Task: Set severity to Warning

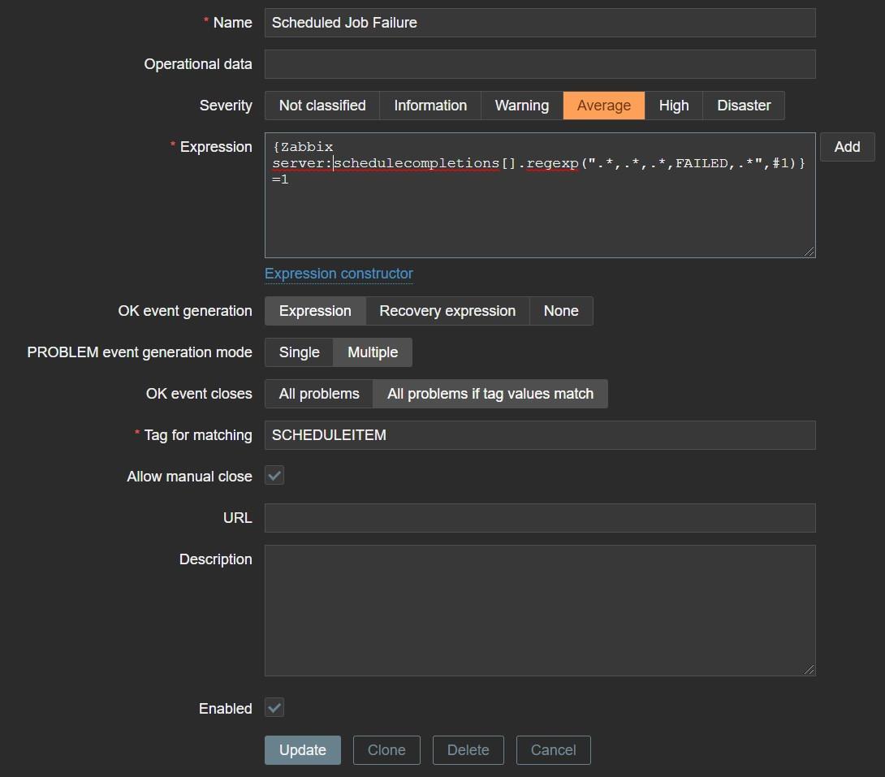Action: 521,105
